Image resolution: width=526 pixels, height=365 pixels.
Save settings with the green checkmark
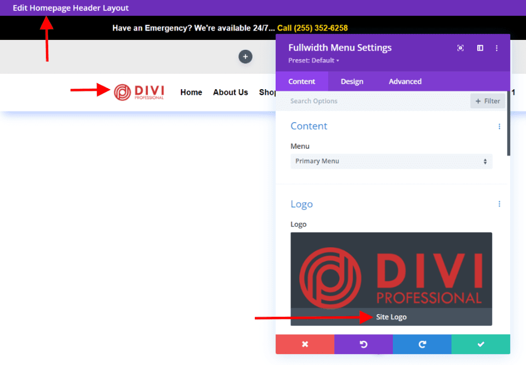(x=481, y=344)
